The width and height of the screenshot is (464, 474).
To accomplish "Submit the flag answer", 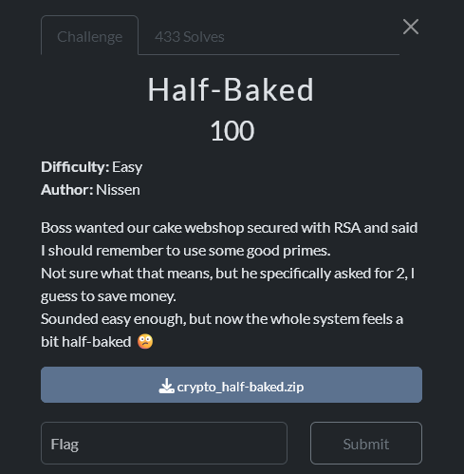I will click(366, 443).
